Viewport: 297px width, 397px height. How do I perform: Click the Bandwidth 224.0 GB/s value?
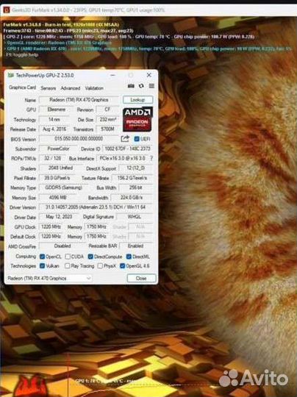pyautogui.click(x=132, y=198)
